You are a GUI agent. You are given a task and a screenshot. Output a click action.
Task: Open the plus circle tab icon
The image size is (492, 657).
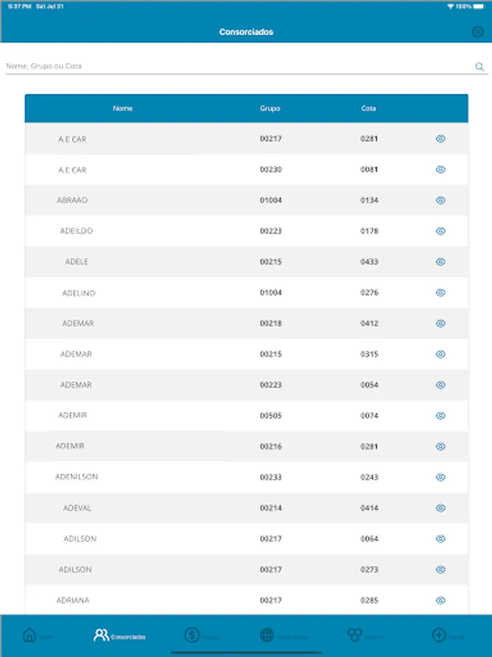[439, 635]
